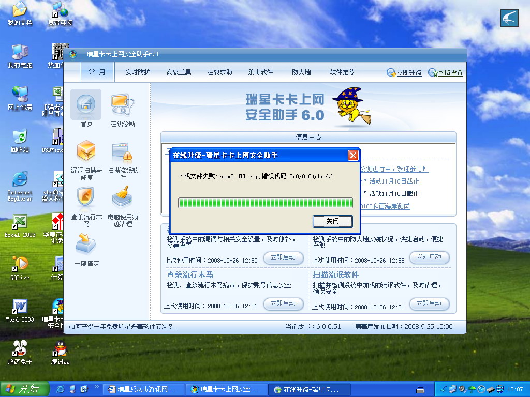Screen dimensions: 530x397
Task: Switch to the 高级工具 tab
Action: coord(179,72)
